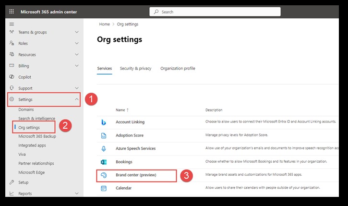Click the Bing icon for Account Linking
The image size is (348, 206).
[x=104, y=122]
